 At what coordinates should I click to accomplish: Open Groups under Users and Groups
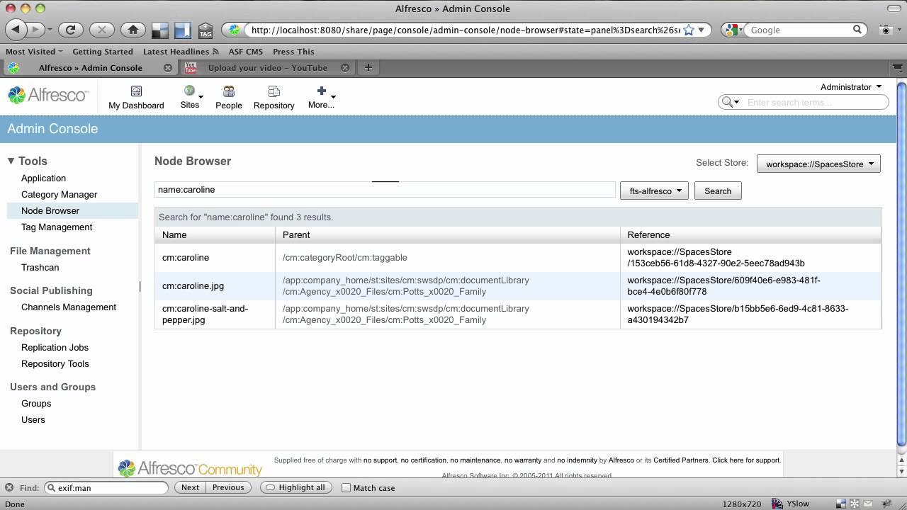(36, 404)
